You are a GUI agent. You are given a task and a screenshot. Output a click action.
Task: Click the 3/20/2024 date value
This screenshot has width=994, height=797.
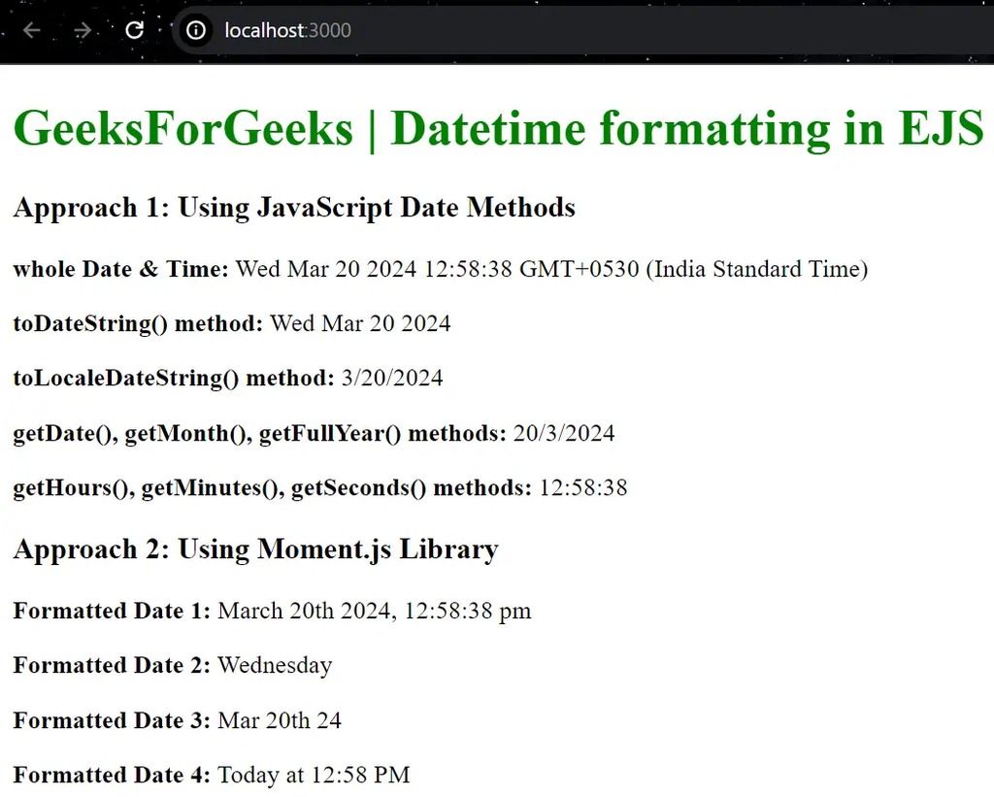[392, 379]
